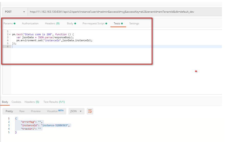View the Test Results (1/1) tab
The width and height of the screenshot is (226, 142).
(54, 102)
